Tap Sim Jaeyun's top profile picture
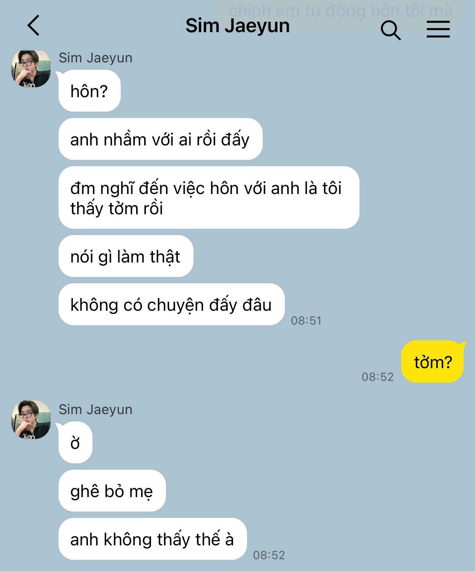This screenshot has height=571, width=475. (31, 69)
